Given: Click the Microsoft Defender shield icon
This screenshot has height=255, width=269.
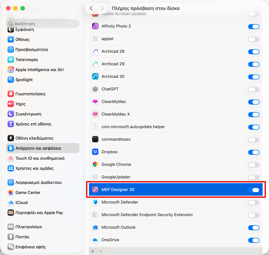Looking at the screenshot, I should tap(95, 202).
